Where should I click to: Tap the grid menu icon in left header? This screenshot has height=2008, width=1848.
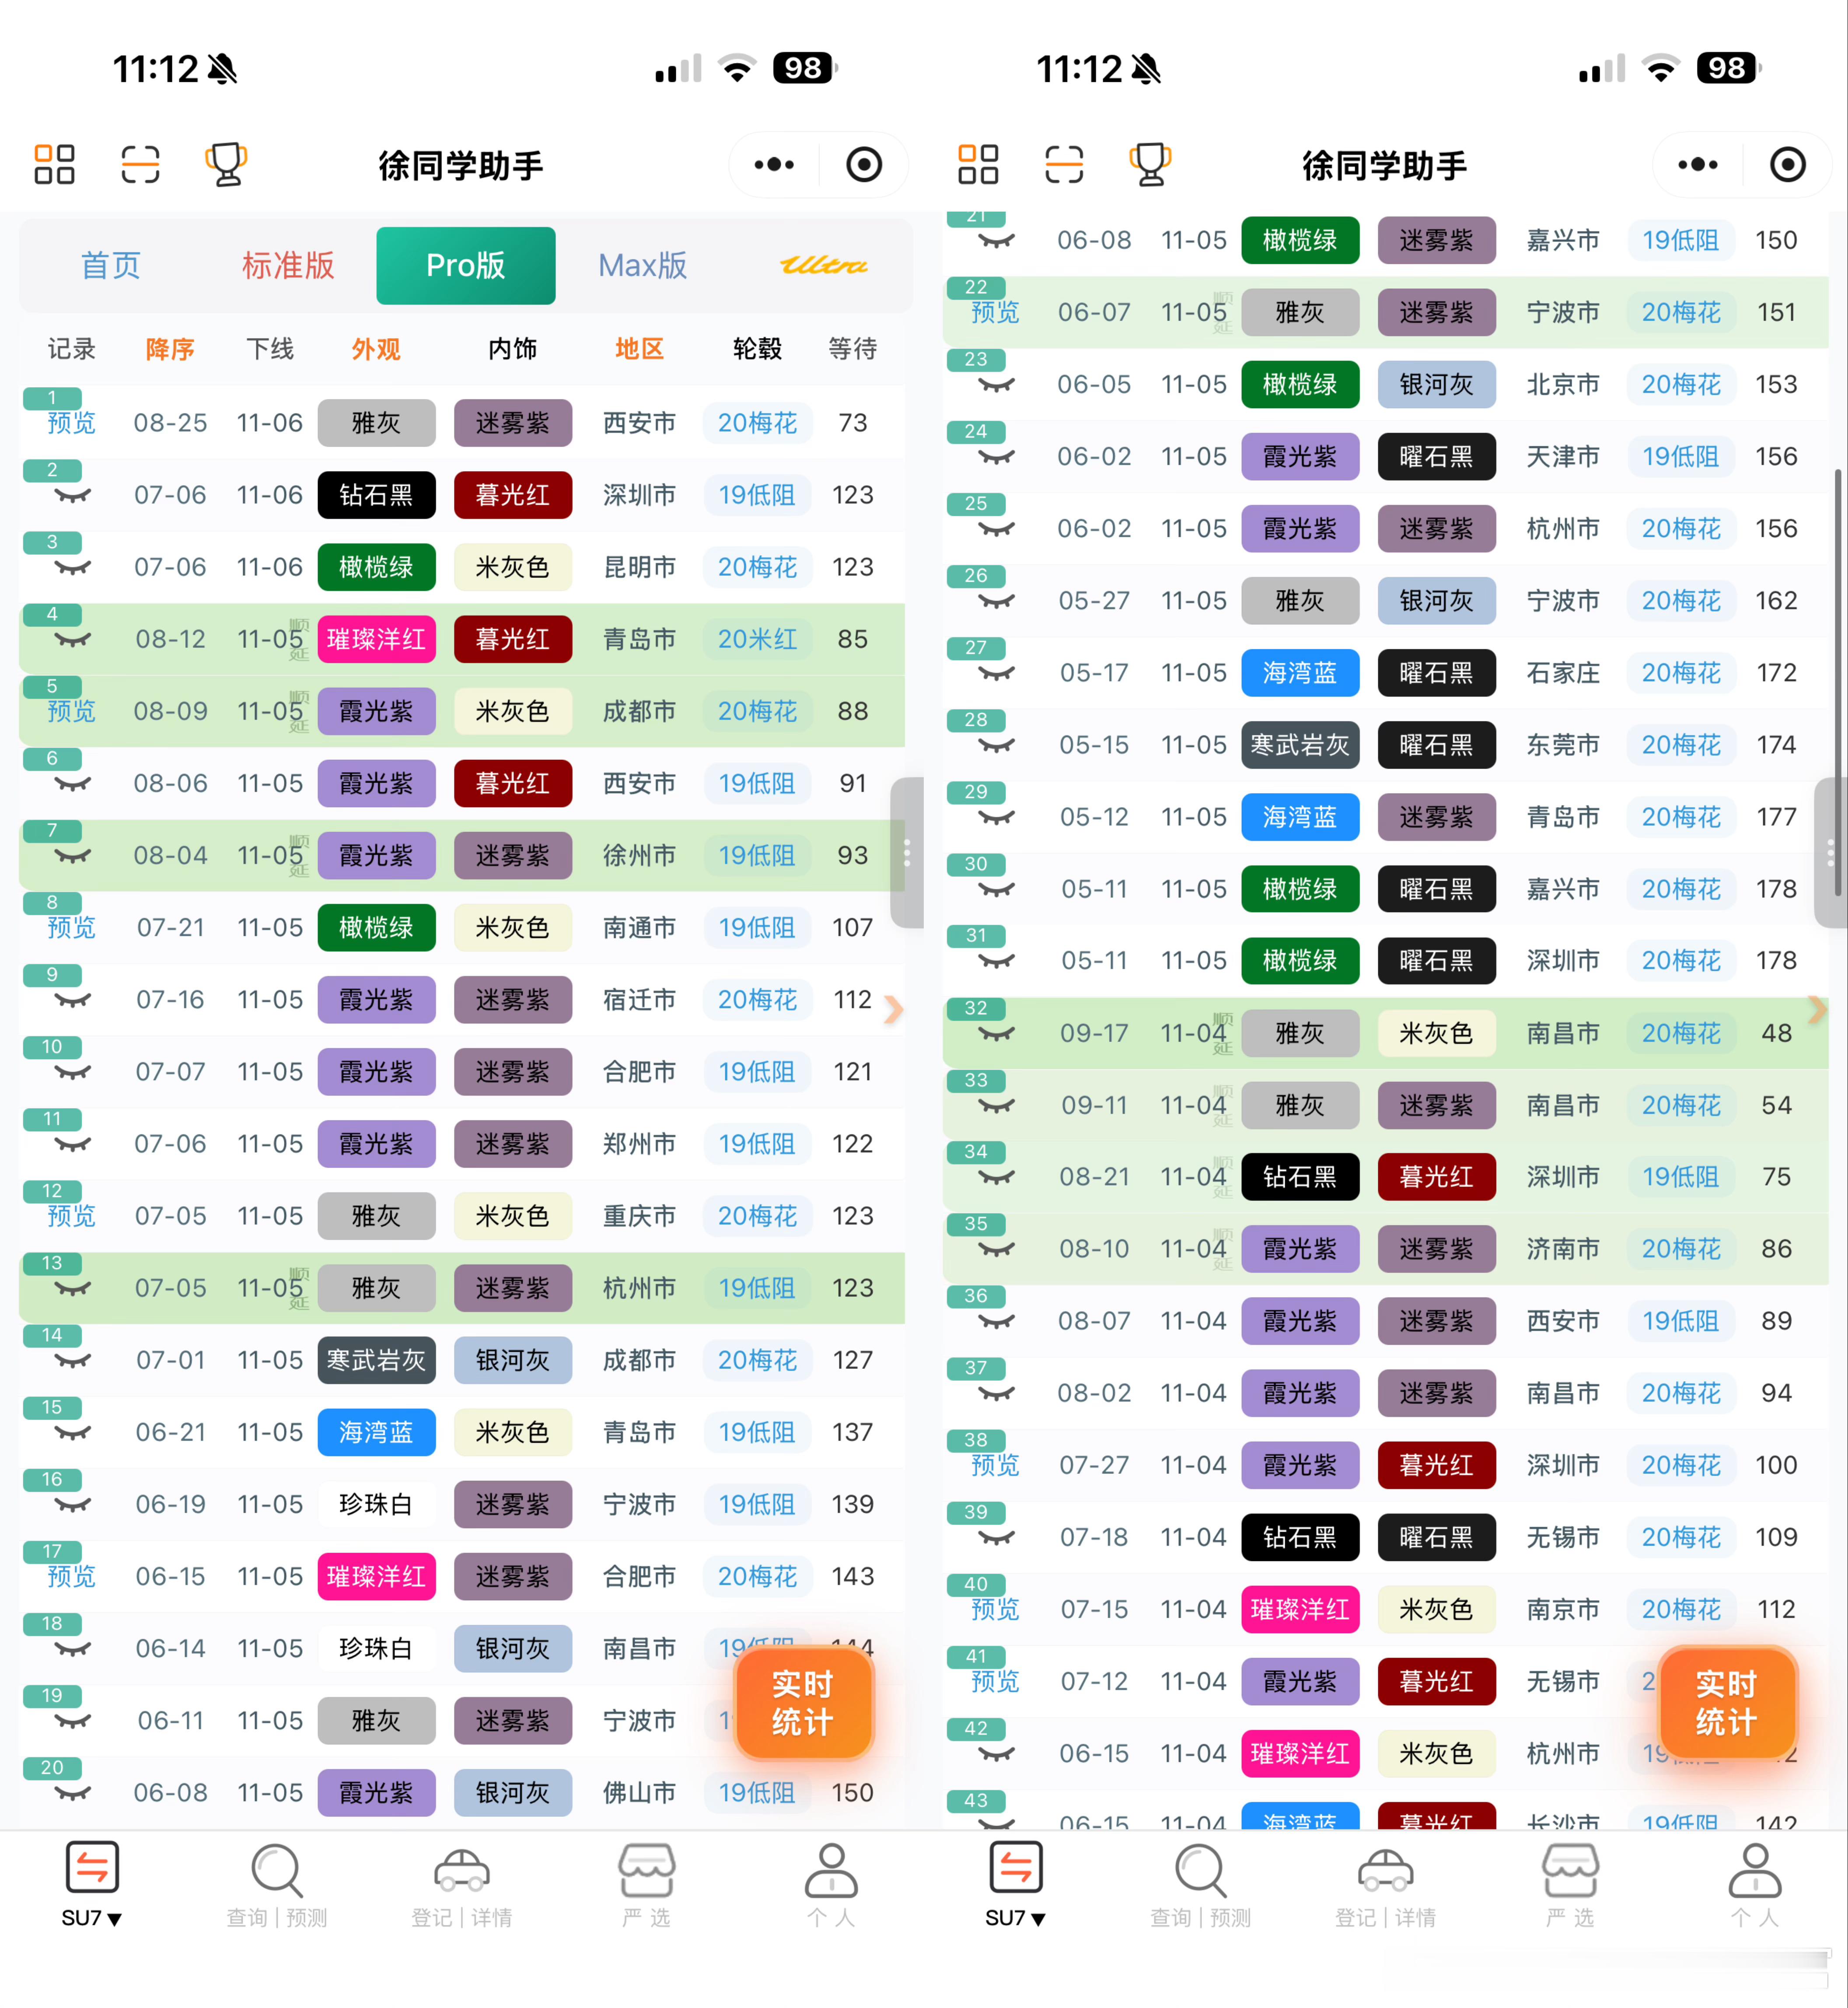click(54, 164)
